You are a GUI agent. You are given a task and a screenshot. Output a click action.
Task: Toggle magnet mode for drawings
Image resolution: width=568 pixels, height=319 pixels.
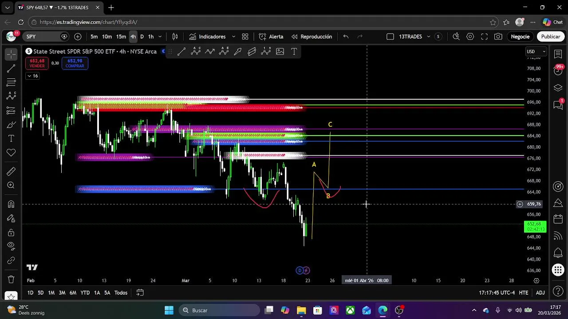[x=11, y=204]
